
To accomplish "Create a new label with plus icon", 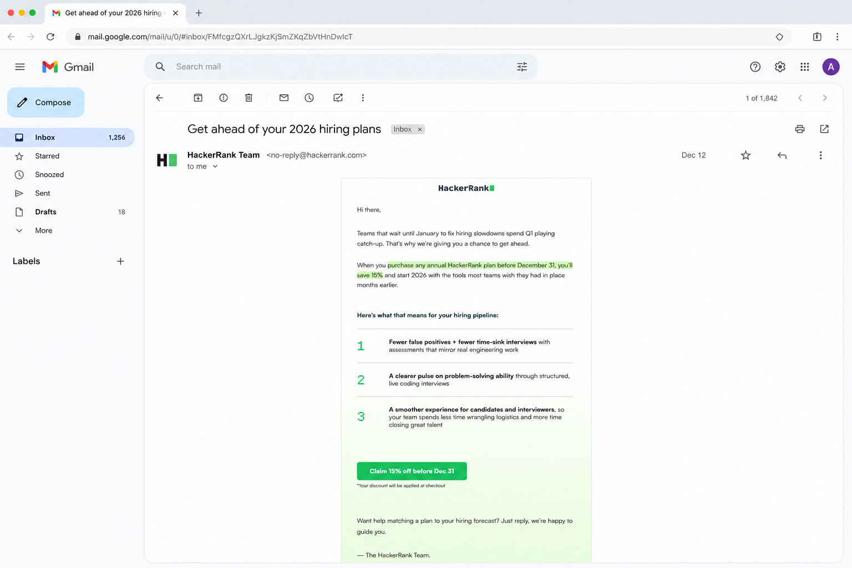I will [x=120, y=261].
